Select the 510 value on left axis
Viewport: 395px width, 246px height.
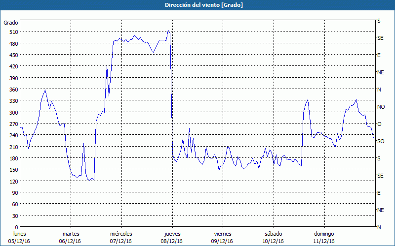click(12, 32)
